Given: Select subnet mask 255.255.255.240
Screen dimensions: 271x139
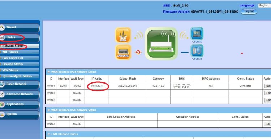Looking at the screenshot, I should click(128, 86).
